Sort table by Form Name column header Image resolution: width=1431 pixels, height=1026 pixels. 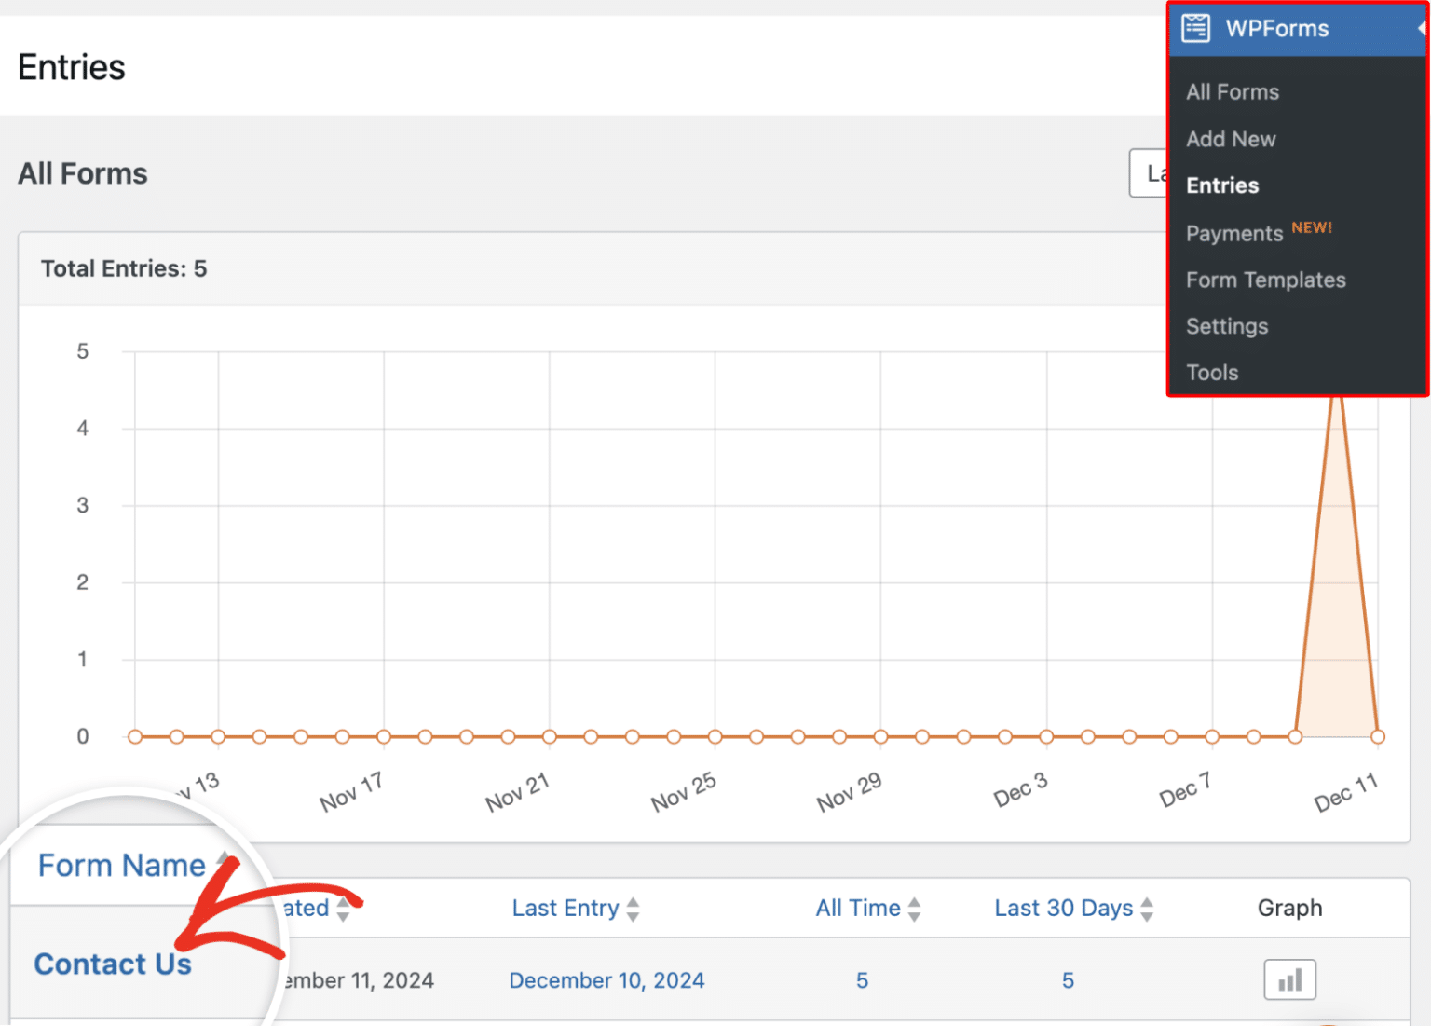121,866
